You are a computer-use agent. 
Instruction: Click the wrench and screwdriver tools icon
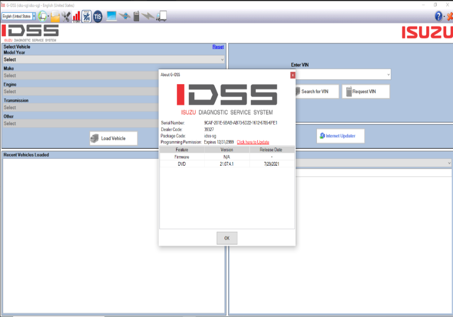point(66,17)
